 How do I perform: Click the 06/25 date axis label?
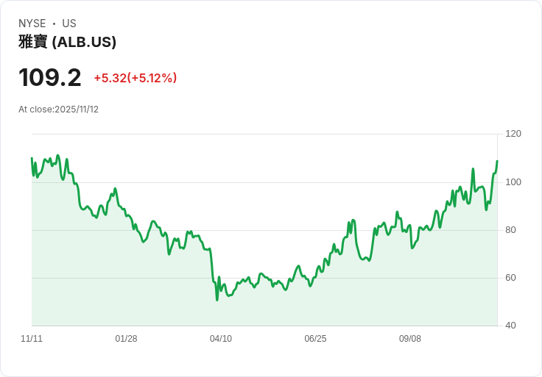coord(315,339)
